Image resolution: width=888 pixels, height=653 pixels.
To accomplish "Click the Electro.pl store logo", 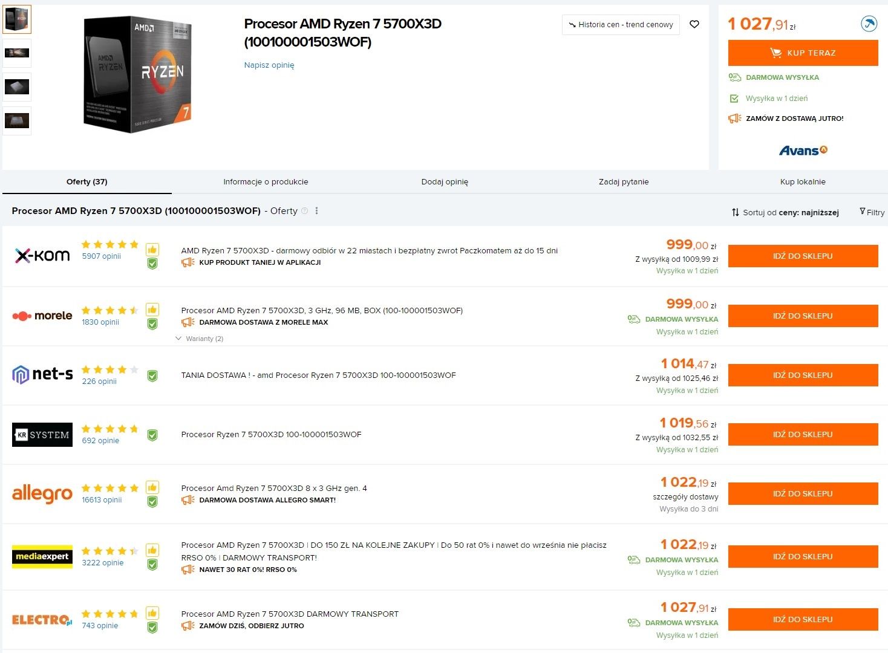I will pos(42,620).
